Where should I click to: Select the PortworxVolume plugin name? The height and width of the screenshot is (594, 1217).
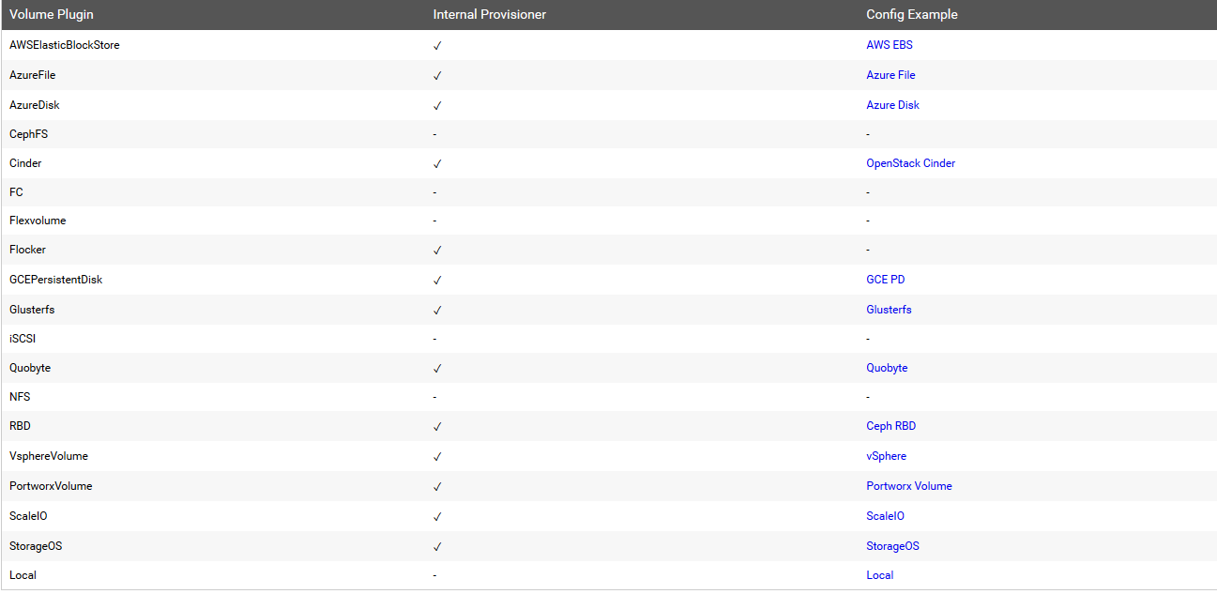(x=51, y=486)
